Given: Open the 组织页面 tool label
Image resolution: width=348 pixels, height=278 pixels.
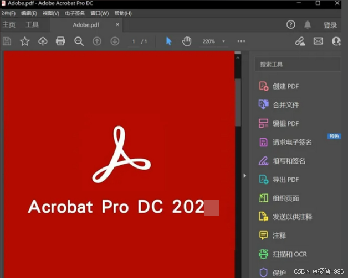Looking at the screenshot, I should coord(285,198).
